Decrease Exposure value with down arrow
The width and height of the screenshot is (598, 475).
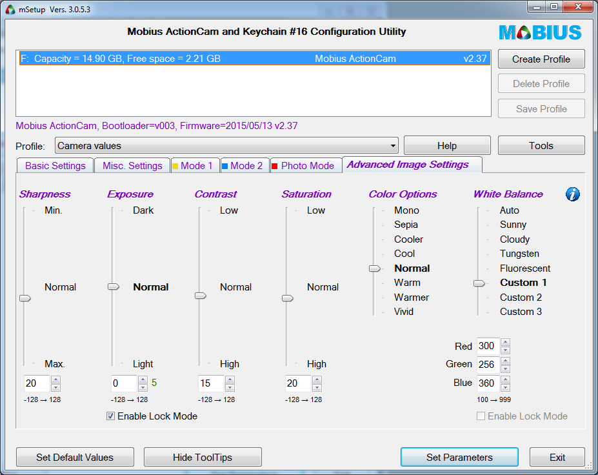coord(143,388)
